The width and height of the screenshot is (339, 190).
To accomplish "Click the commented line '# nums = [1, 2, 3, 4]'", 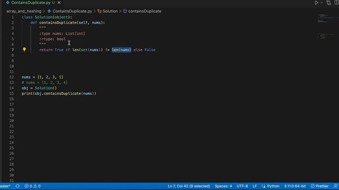I will (x=44, y=82).
